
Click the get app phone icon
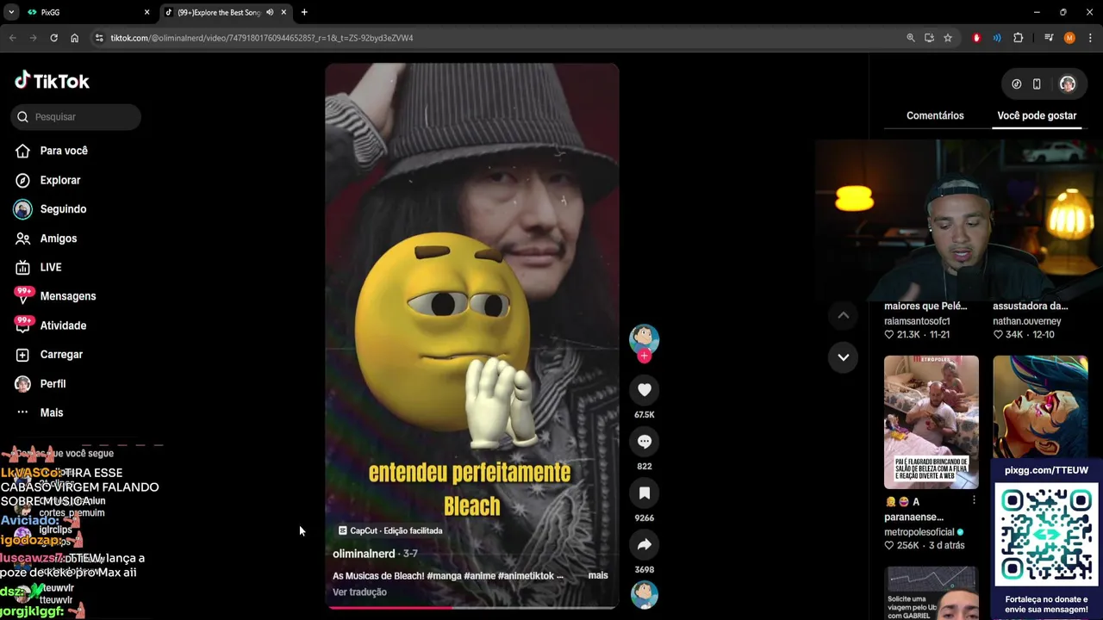(x=1037, y=84)
